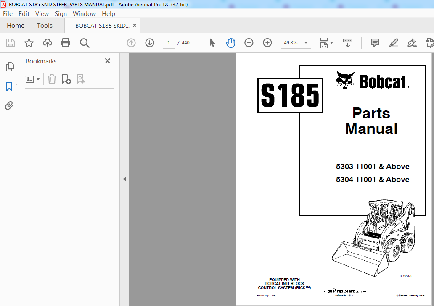This screenshot has width=434, height=306.
Task: Delete selected bookmark trash icon
Action: click(52, 79)
